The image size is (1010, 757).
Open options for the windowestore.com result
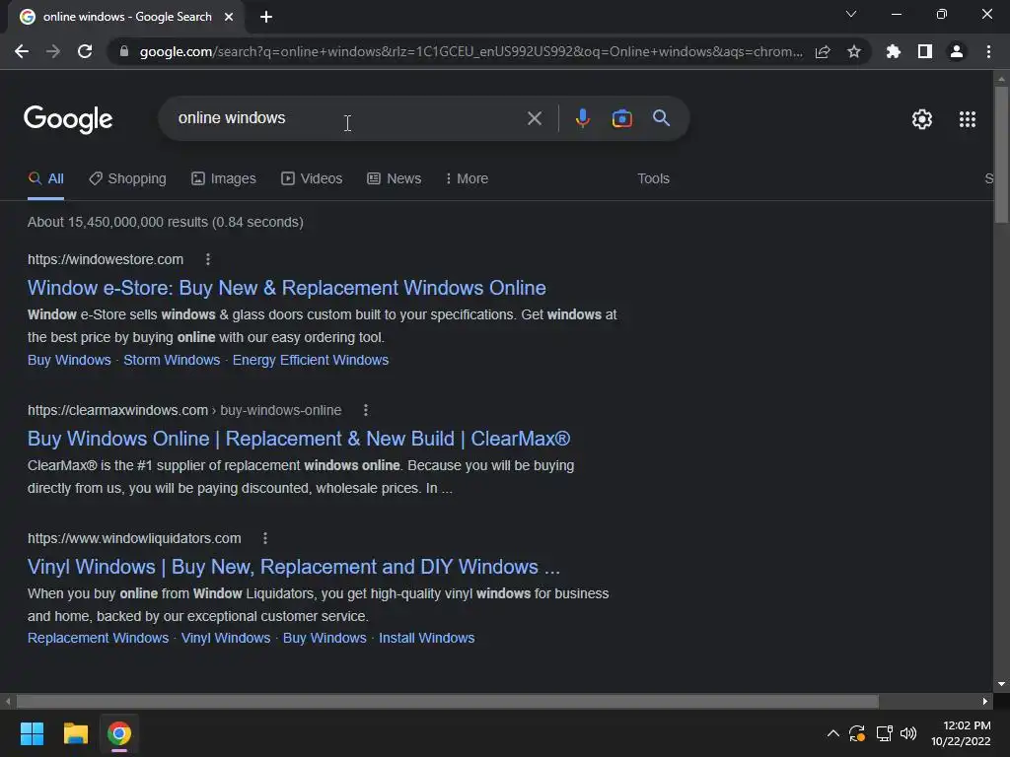pos(207,259)
